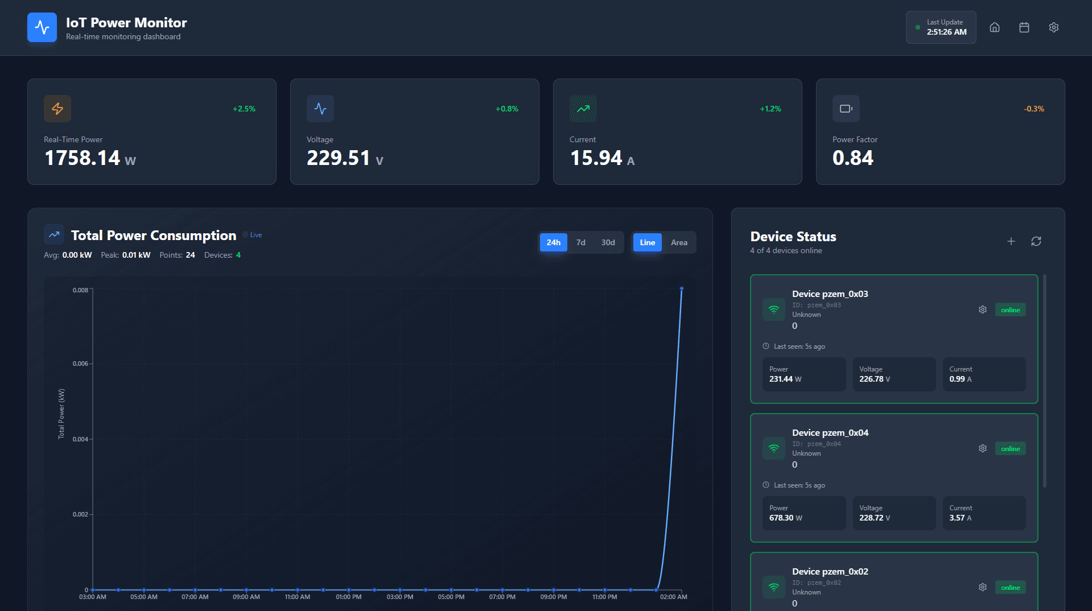Open the home icon in header
The image size is (1092, 611).
pyautogui.click(x=995, y=27)
